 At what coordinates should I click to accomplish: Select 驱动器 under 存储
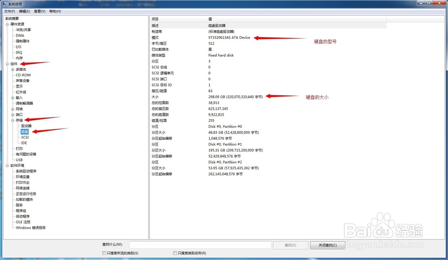(x=26, y=126)
